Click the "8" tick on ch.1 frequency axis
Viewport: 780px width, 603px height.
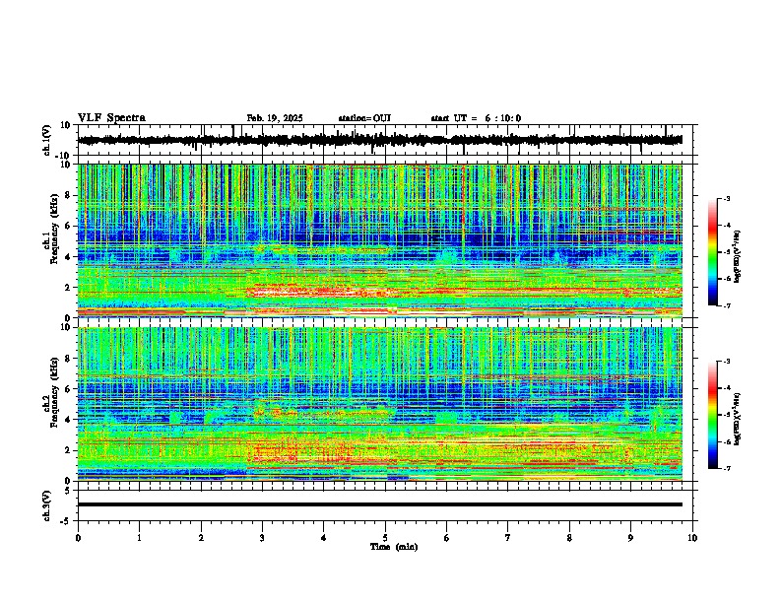pyautogui.click(x=69, y=195)
